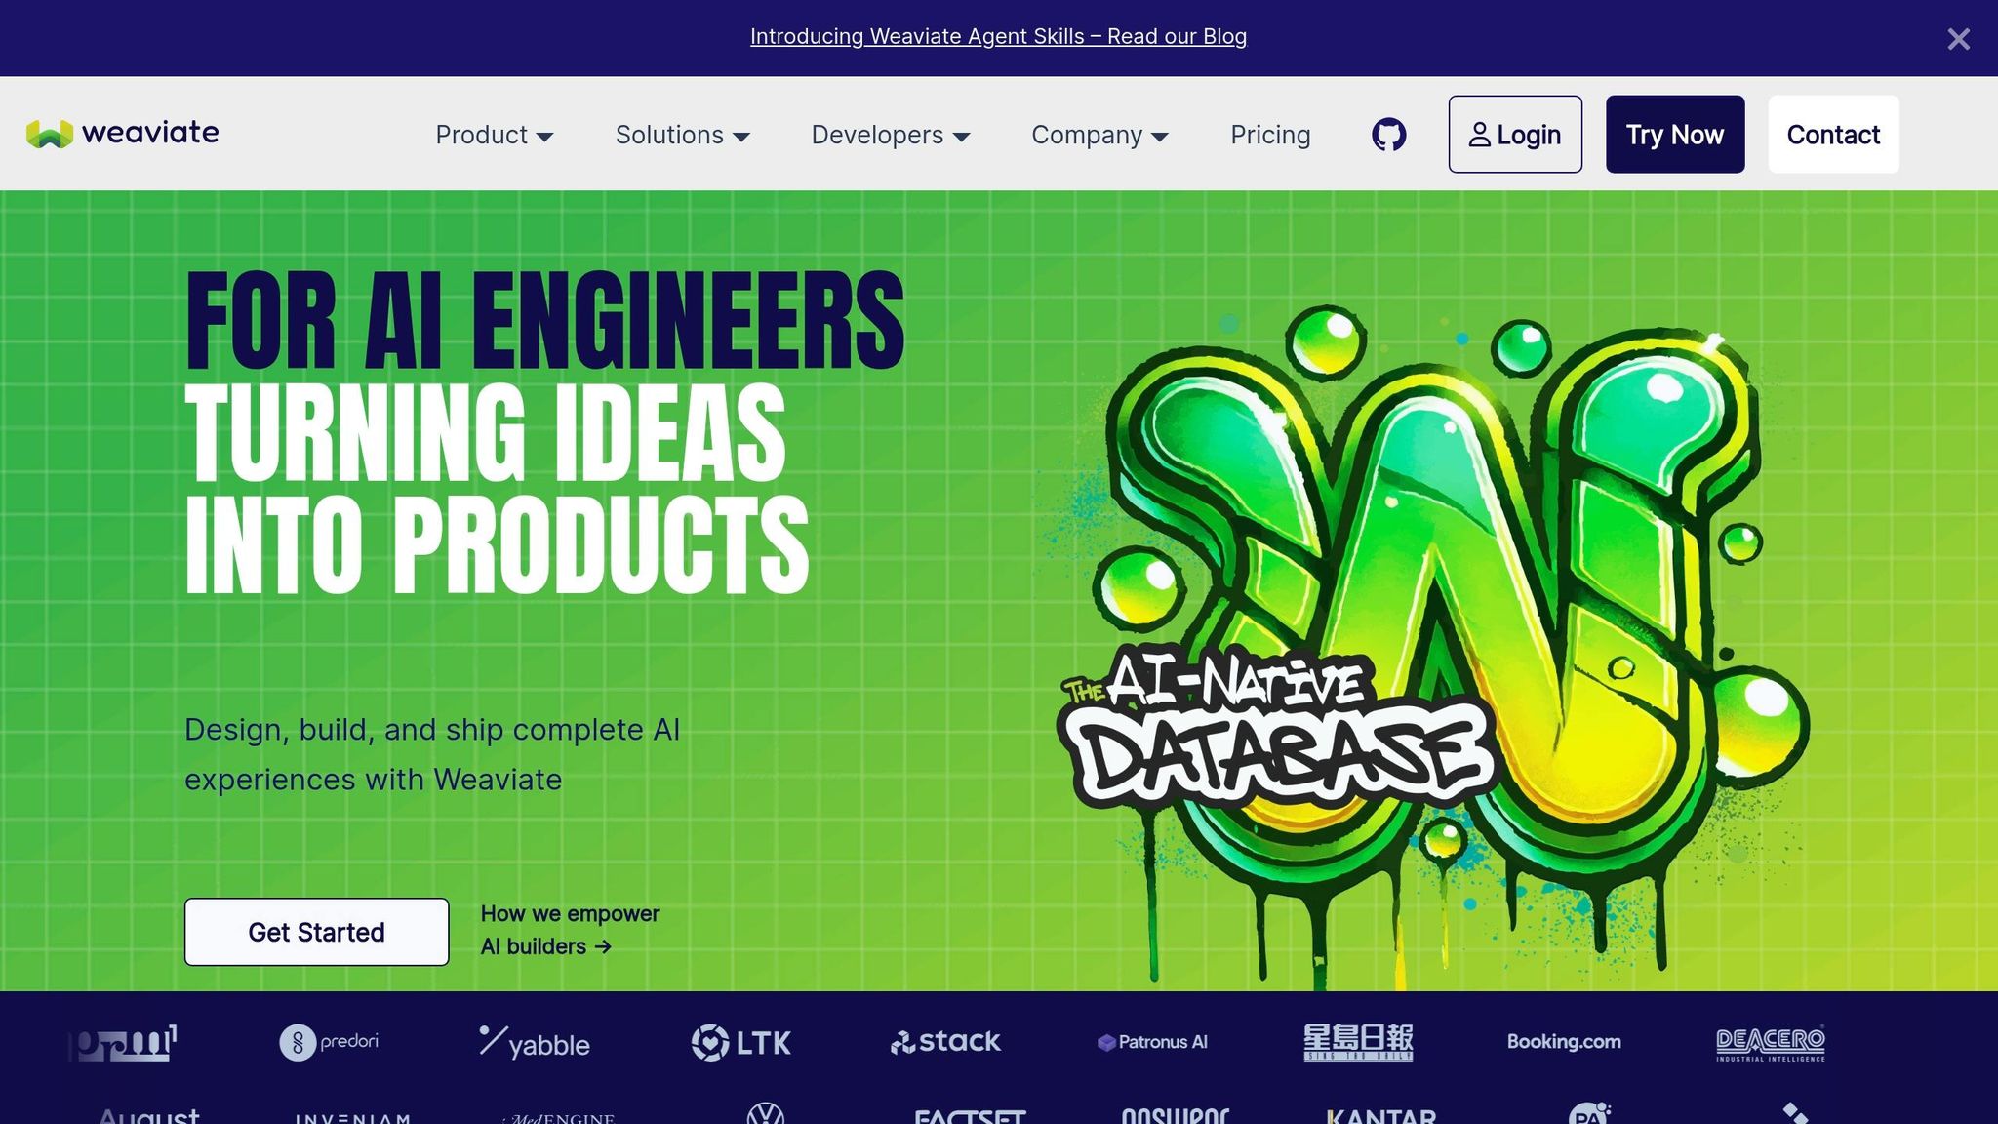
Task: Click the Contact button
Action: click(1833, 135)
